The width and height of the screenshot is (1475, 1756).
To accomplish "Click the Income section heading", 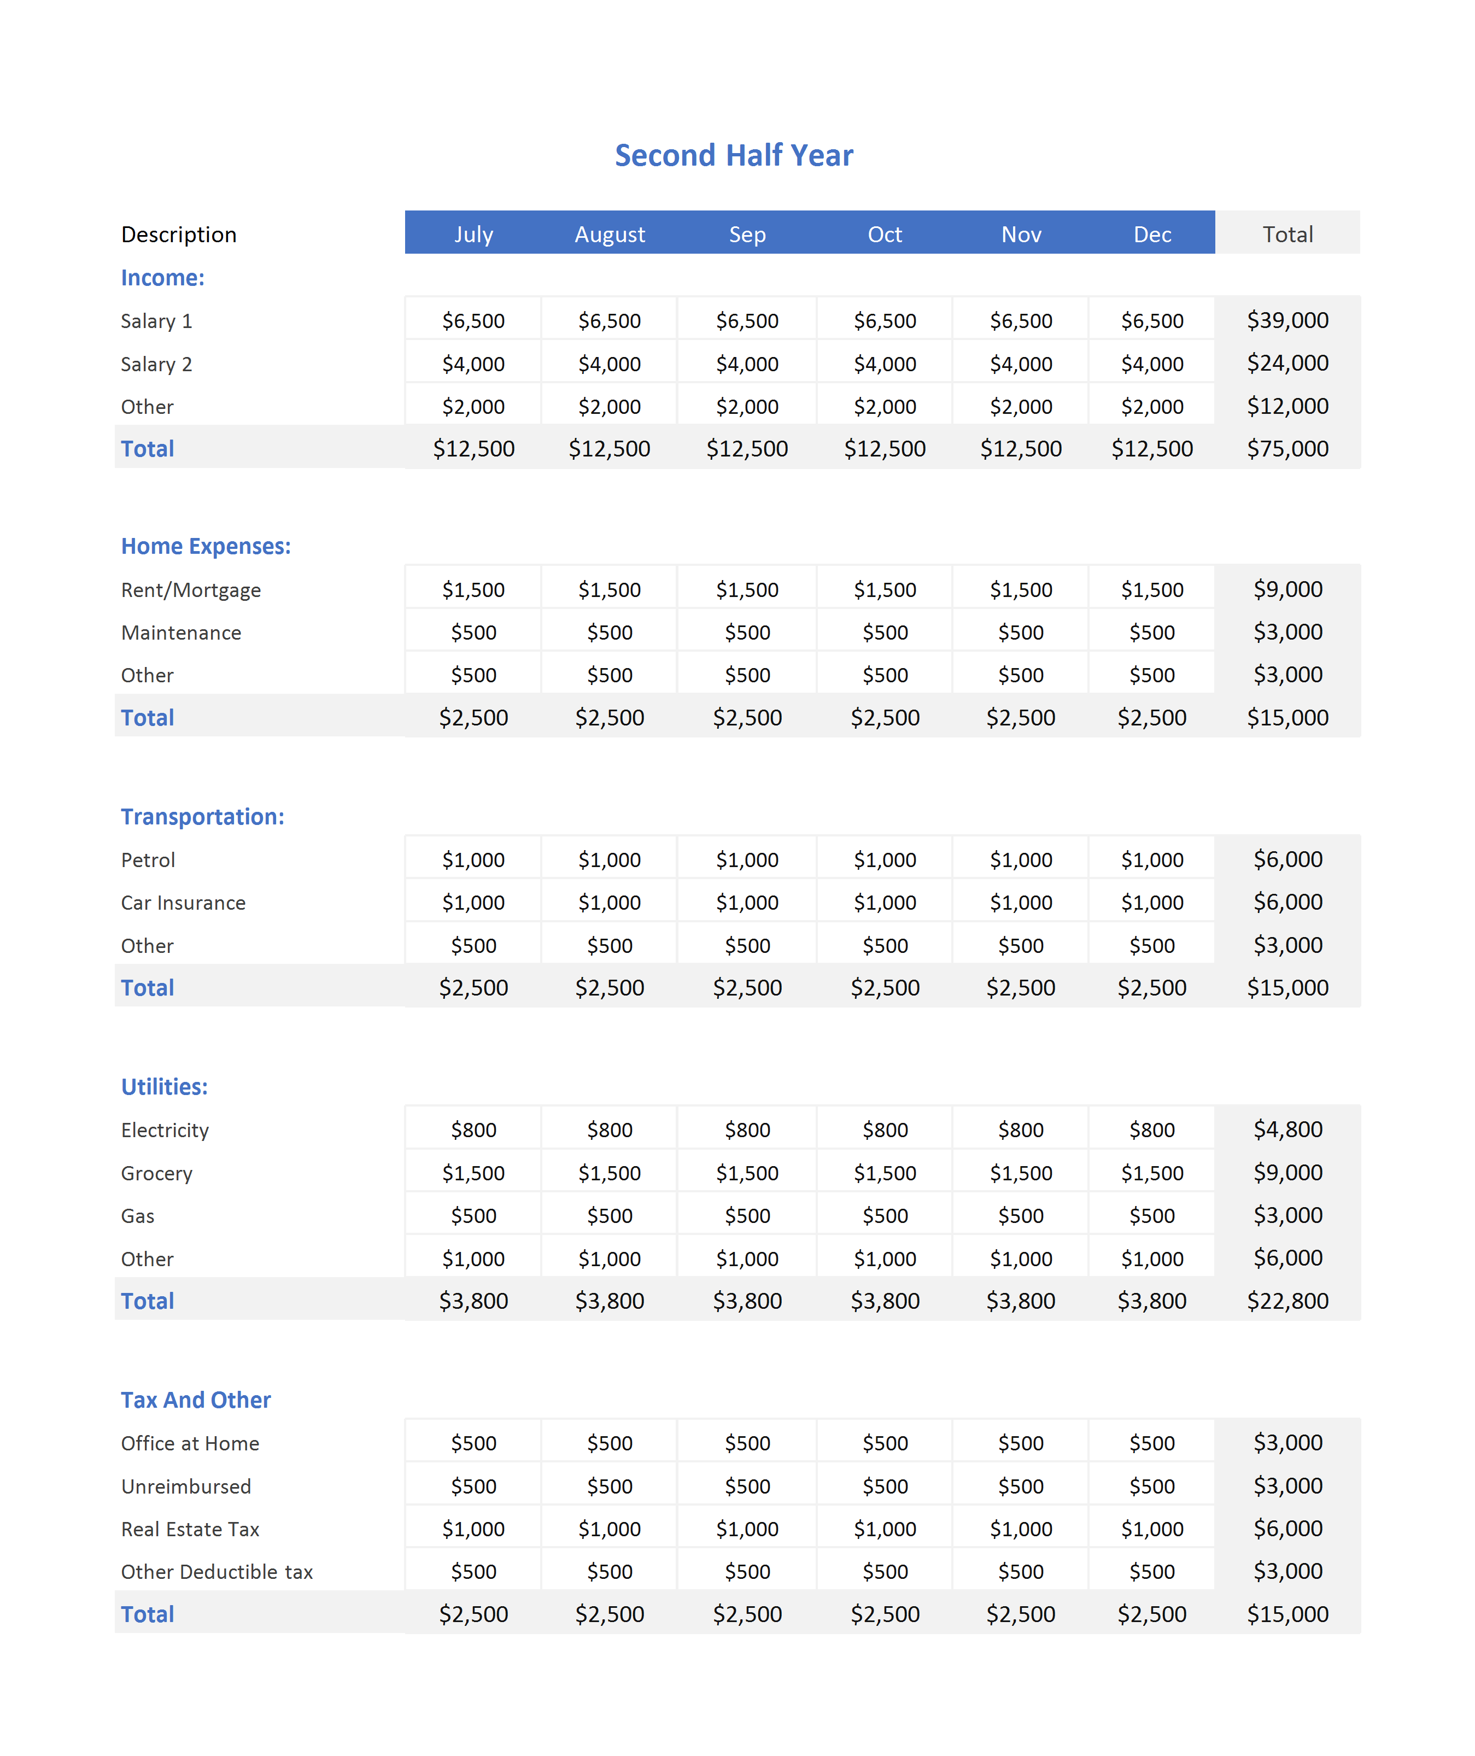I will coord(162,278).
